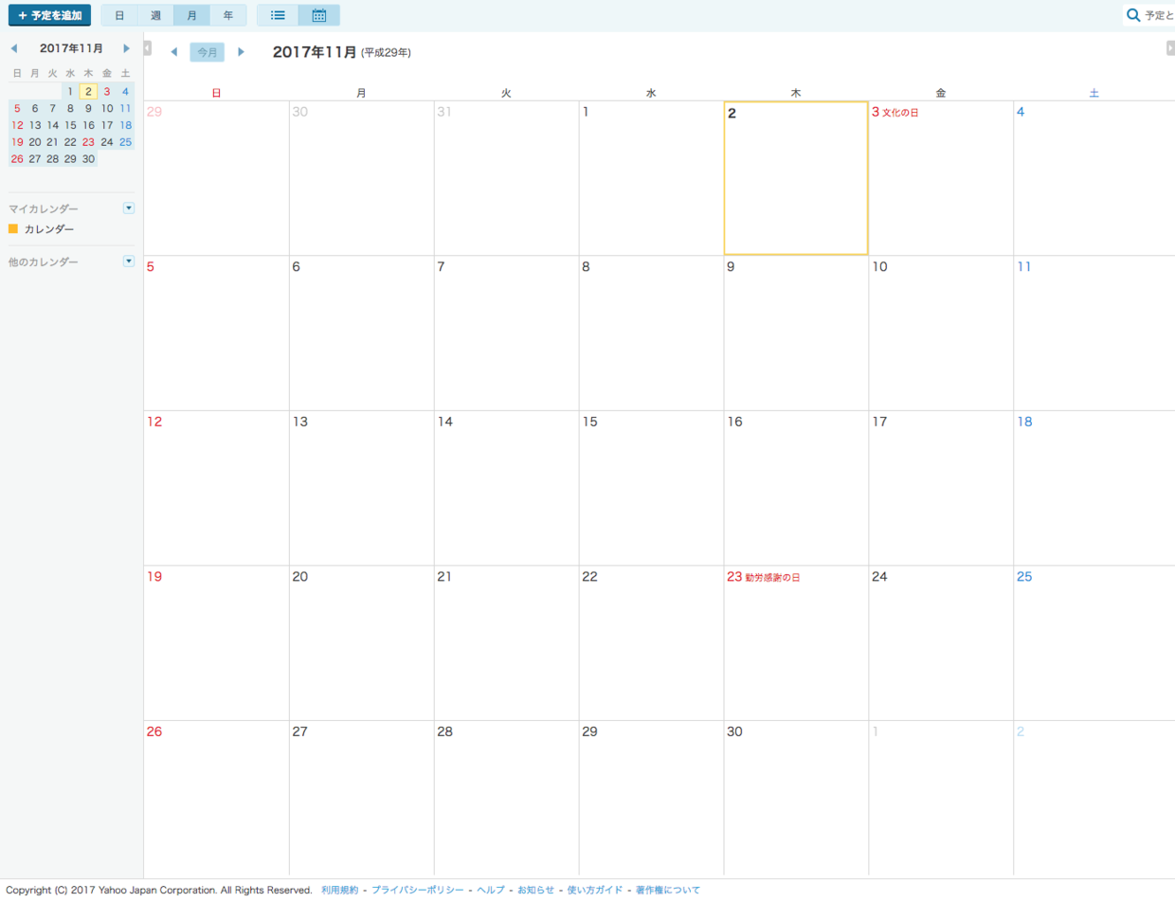Click date 25 in main calendar
The width and height of the screenshot is (1175, 902).
click(x=1024, y=576)
